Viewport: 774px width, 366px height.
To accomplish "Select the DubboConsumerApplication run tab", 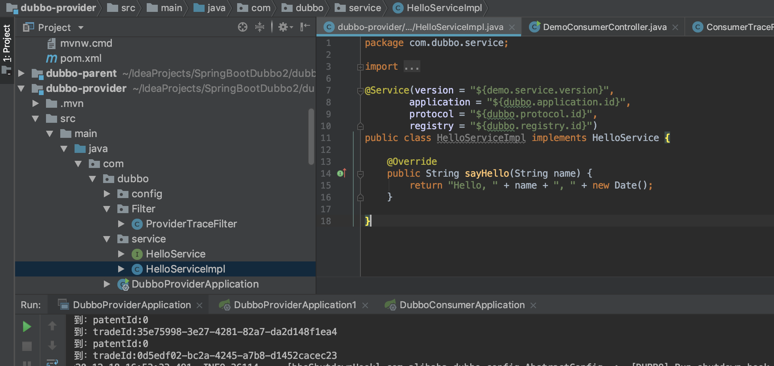I will 462,305.
